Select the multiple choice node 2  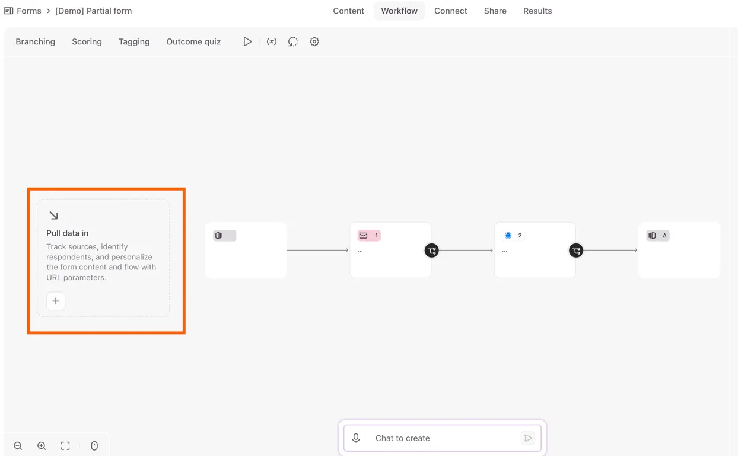535,250
